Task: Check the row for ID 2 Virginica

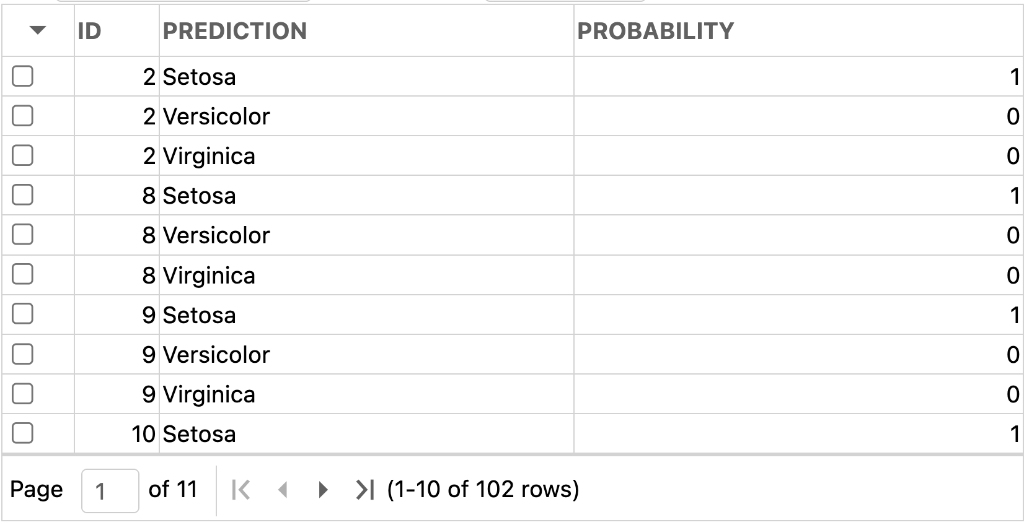Action: tap(23, 155)
